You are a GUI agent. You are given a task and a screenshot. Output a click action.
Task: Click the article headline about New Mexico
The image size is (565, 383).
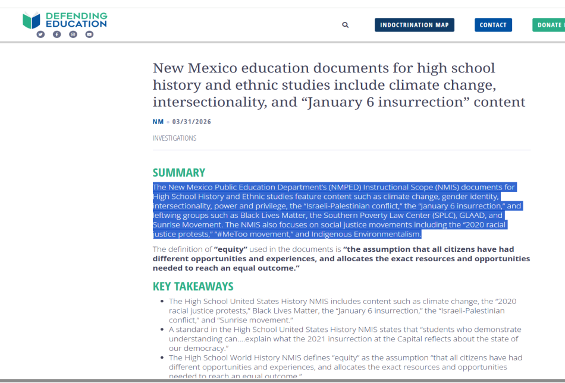(338, 85)
